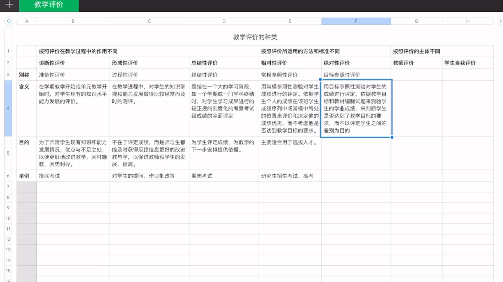
Task: Select the 教学评价 sheet tab
Action: pyautogui.click(x=49, y=5)
